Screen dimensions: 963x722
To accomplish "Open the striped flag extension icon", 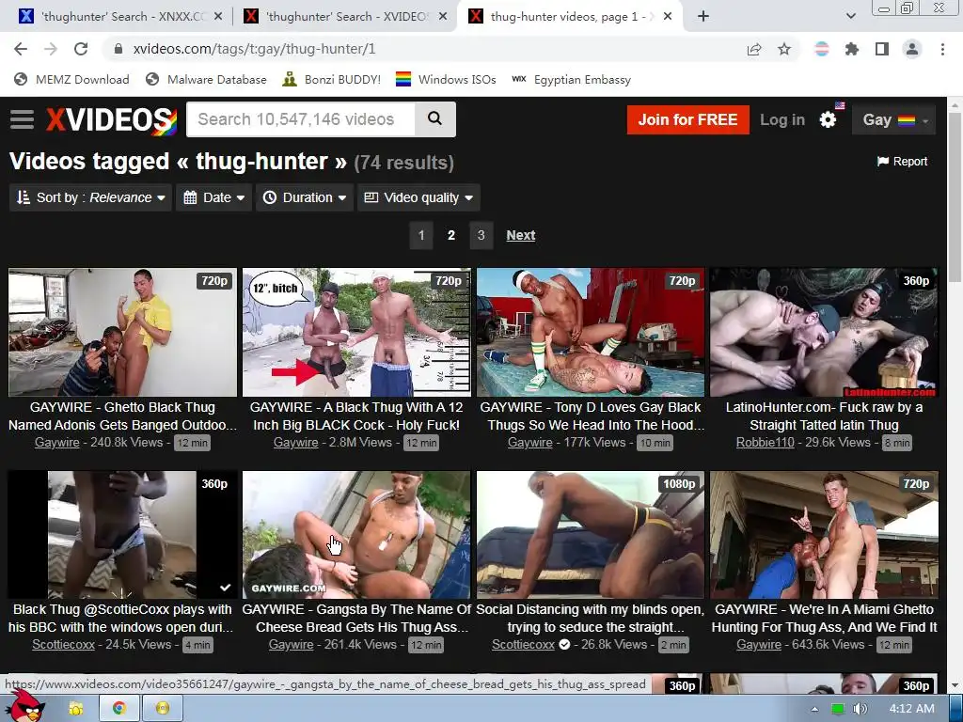I will [x=821, y=49].
